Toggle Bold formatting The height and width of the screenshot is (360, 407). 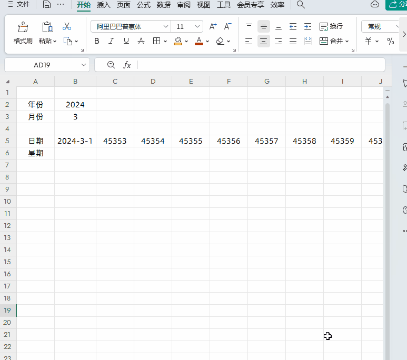click(x=97, y=41)
